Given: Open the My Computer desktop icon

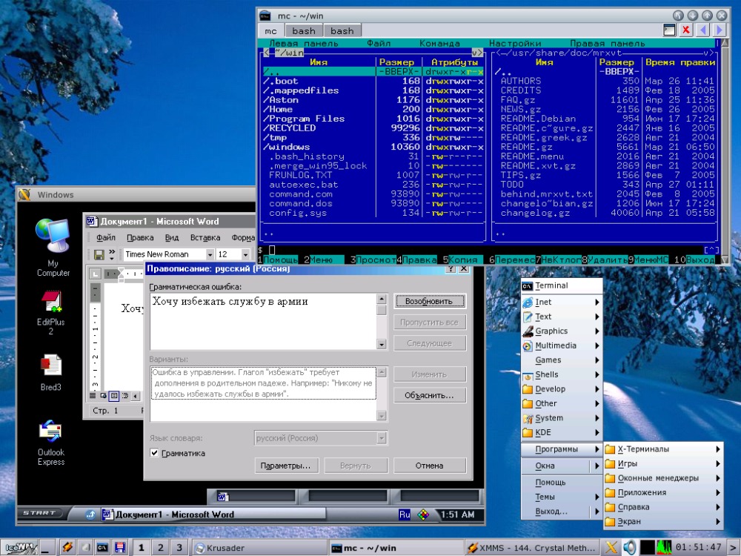Looking at the screenshot, I should (x=53, y=247).
